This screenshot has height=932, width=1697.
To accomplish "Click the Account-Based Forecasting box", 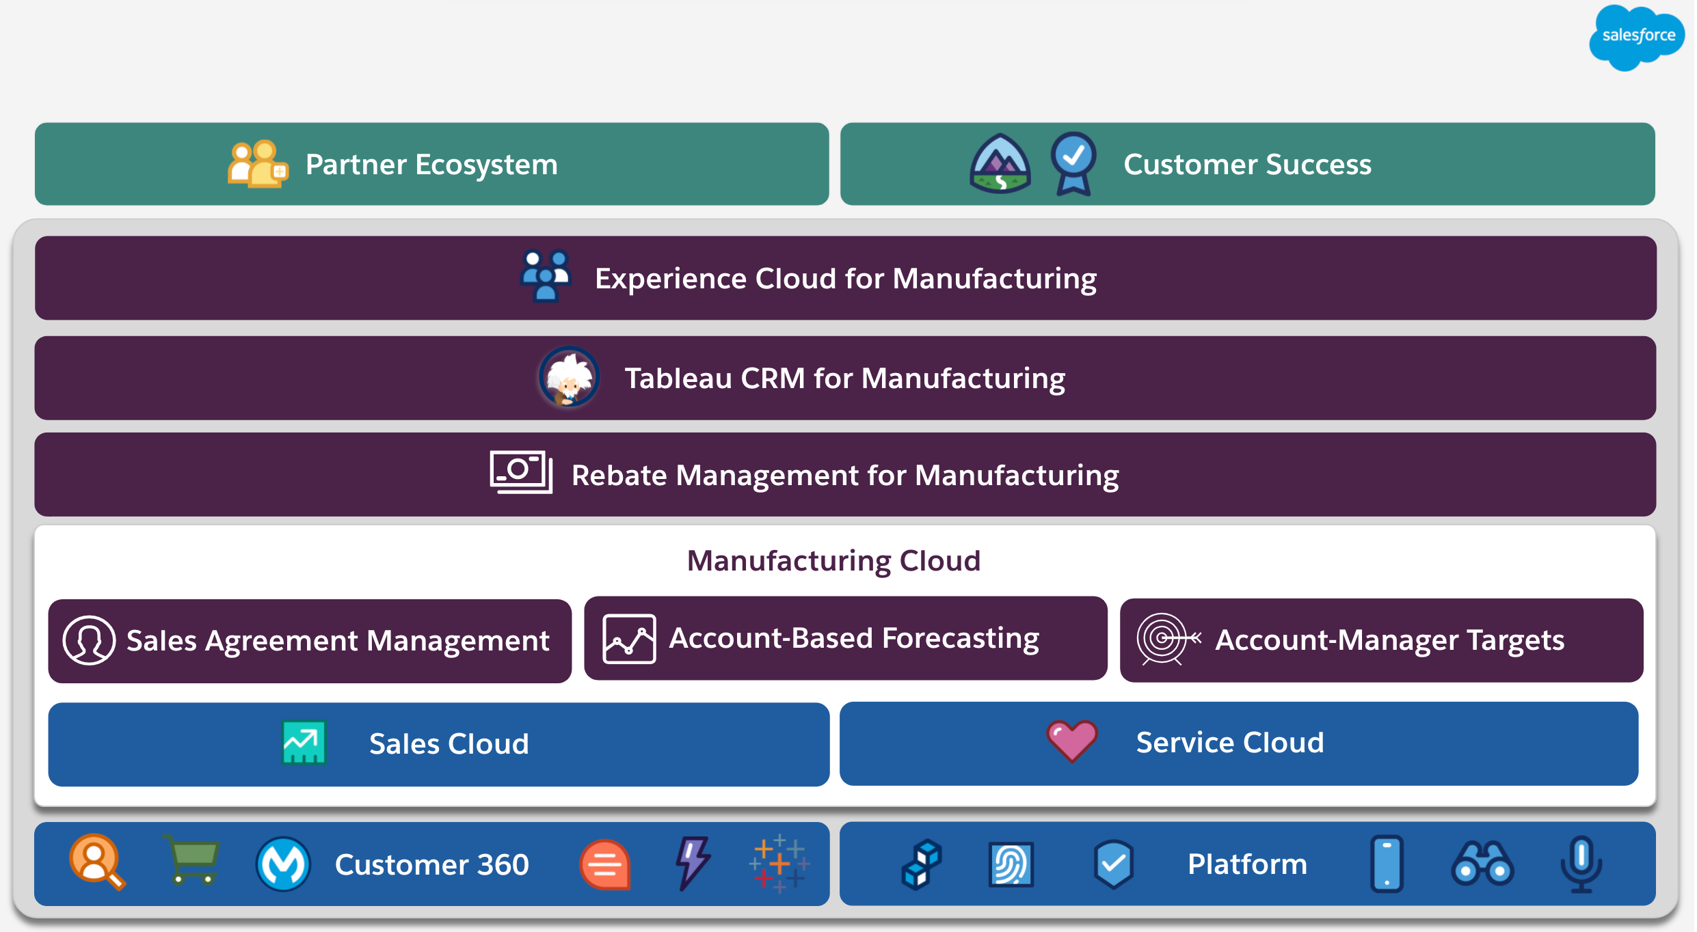I will pos(845,638).
